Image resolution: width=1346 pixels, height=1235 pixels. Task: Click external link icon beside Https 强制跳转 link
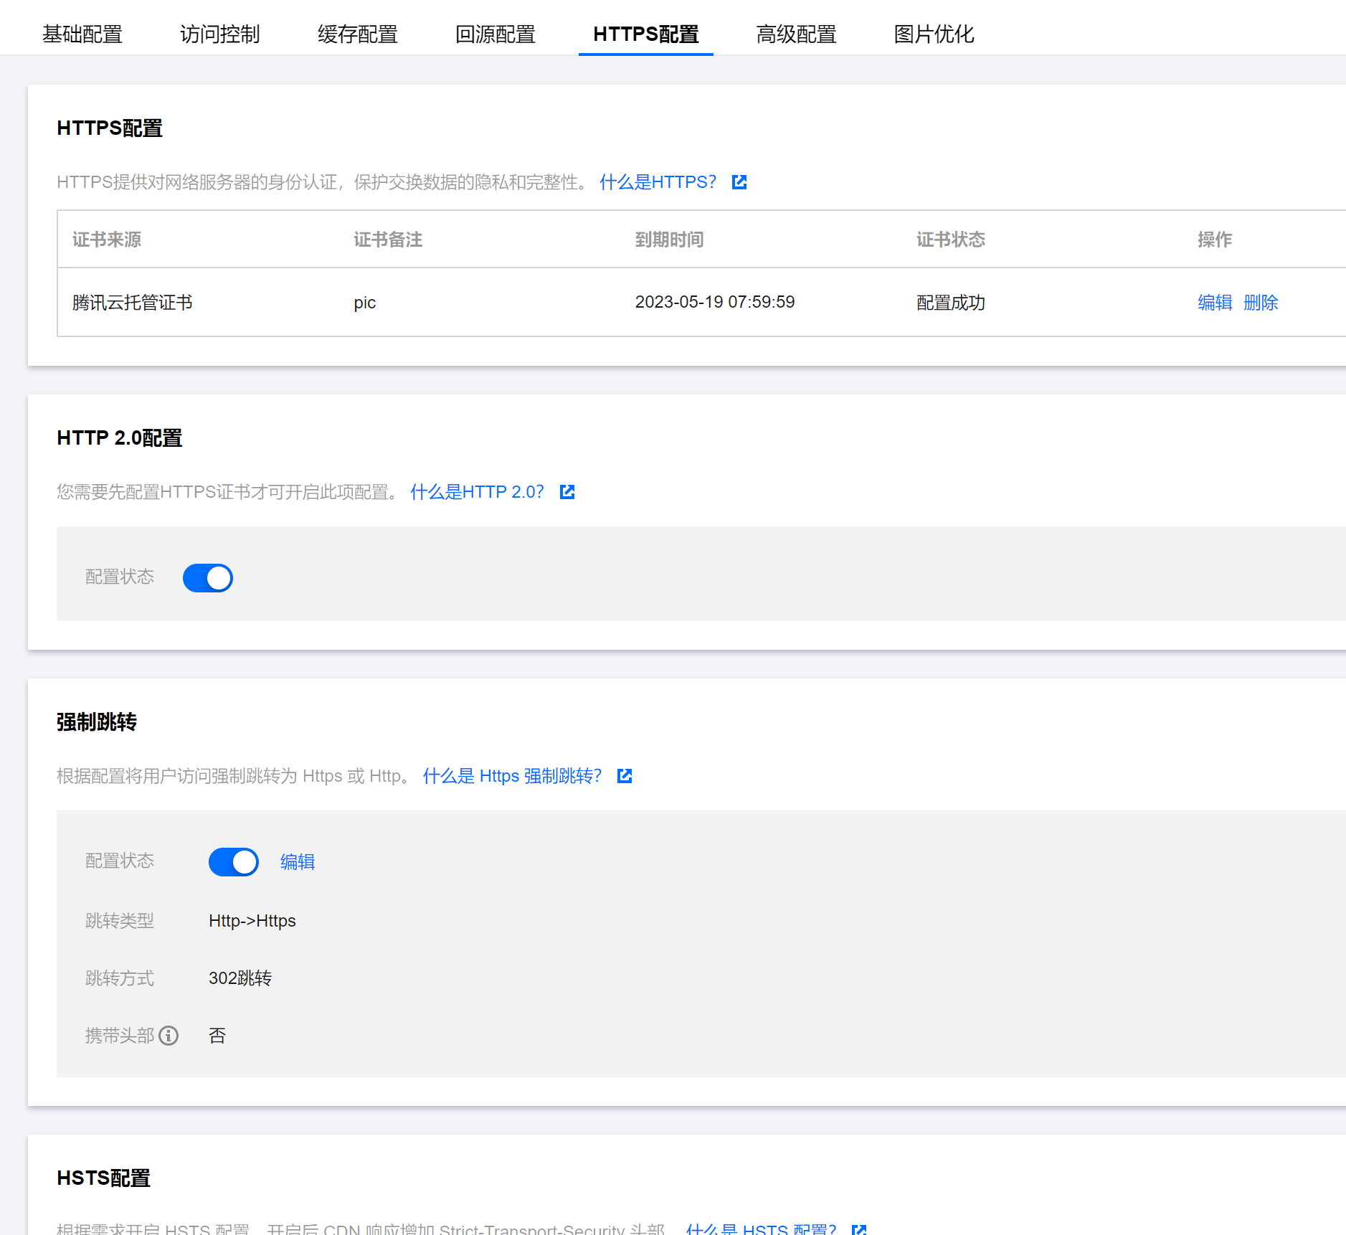[625, 776]
